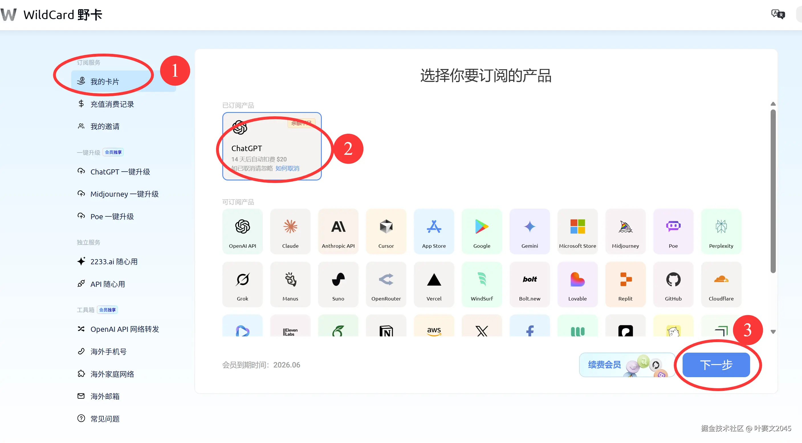Screen dimensions: 802x443
Task: Click the language translation icon
Action: [778, 14]
